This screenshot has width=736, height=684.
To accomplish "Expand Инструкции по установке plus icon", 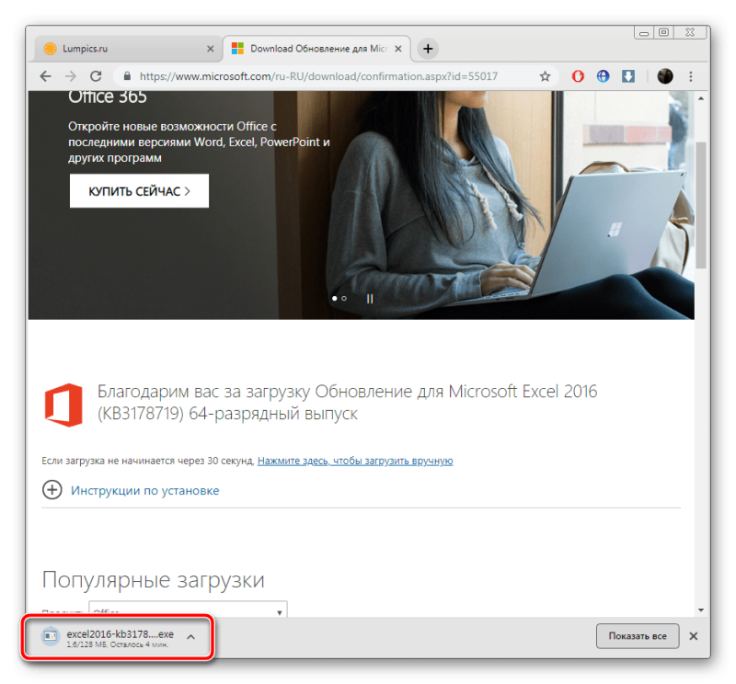I will pyautogui.click(x=52, y=490).
